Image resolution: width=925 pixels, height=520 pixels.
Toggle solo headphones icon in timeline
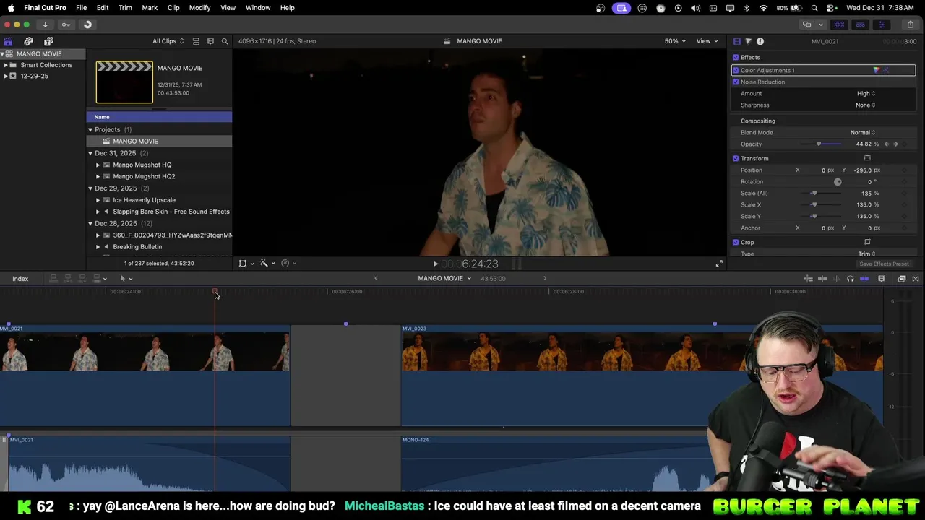850,279
